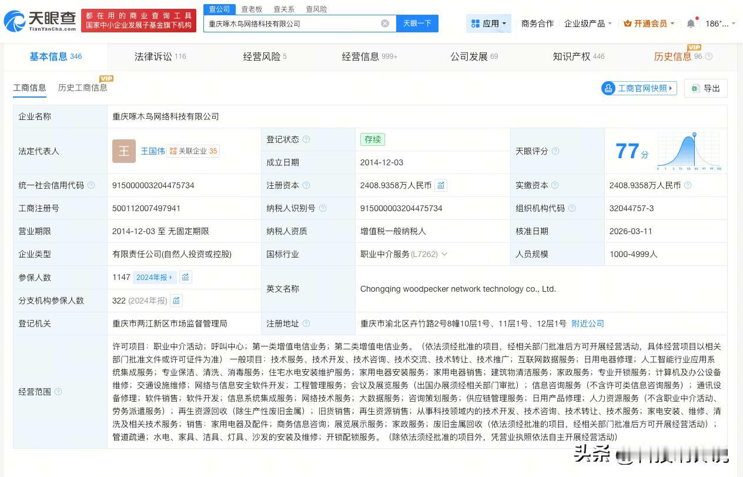Select the 重庆市两江新区市场监督管理局 value
Image resolution: width=743 pixels, height=477 pixels.
170,323
